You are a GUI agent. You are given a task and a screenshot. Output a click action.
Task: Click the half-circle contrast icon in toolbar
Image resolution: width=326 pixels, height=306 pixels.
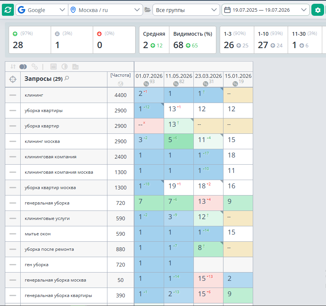[65, 67]
